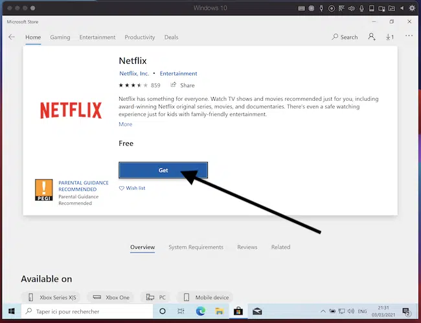Click the battery icon in system tray
This screenshot has height=323, width=421.
click(332, 311)
